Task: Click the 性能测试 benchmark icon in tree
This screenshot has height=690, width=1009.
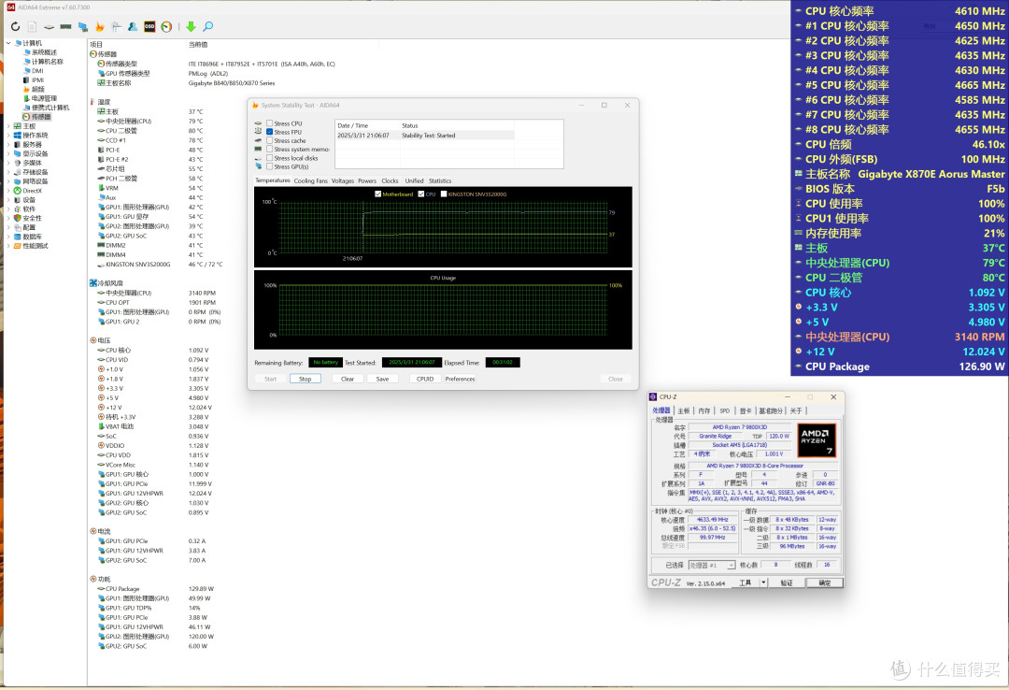Action: click(18, 246)
